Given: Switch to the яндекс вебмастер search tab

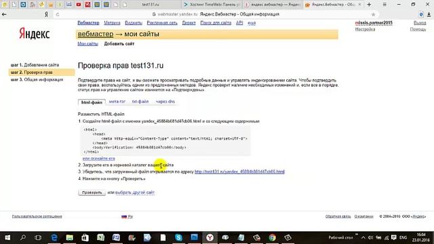Looking at the screenshot, I should click(273, 5).
